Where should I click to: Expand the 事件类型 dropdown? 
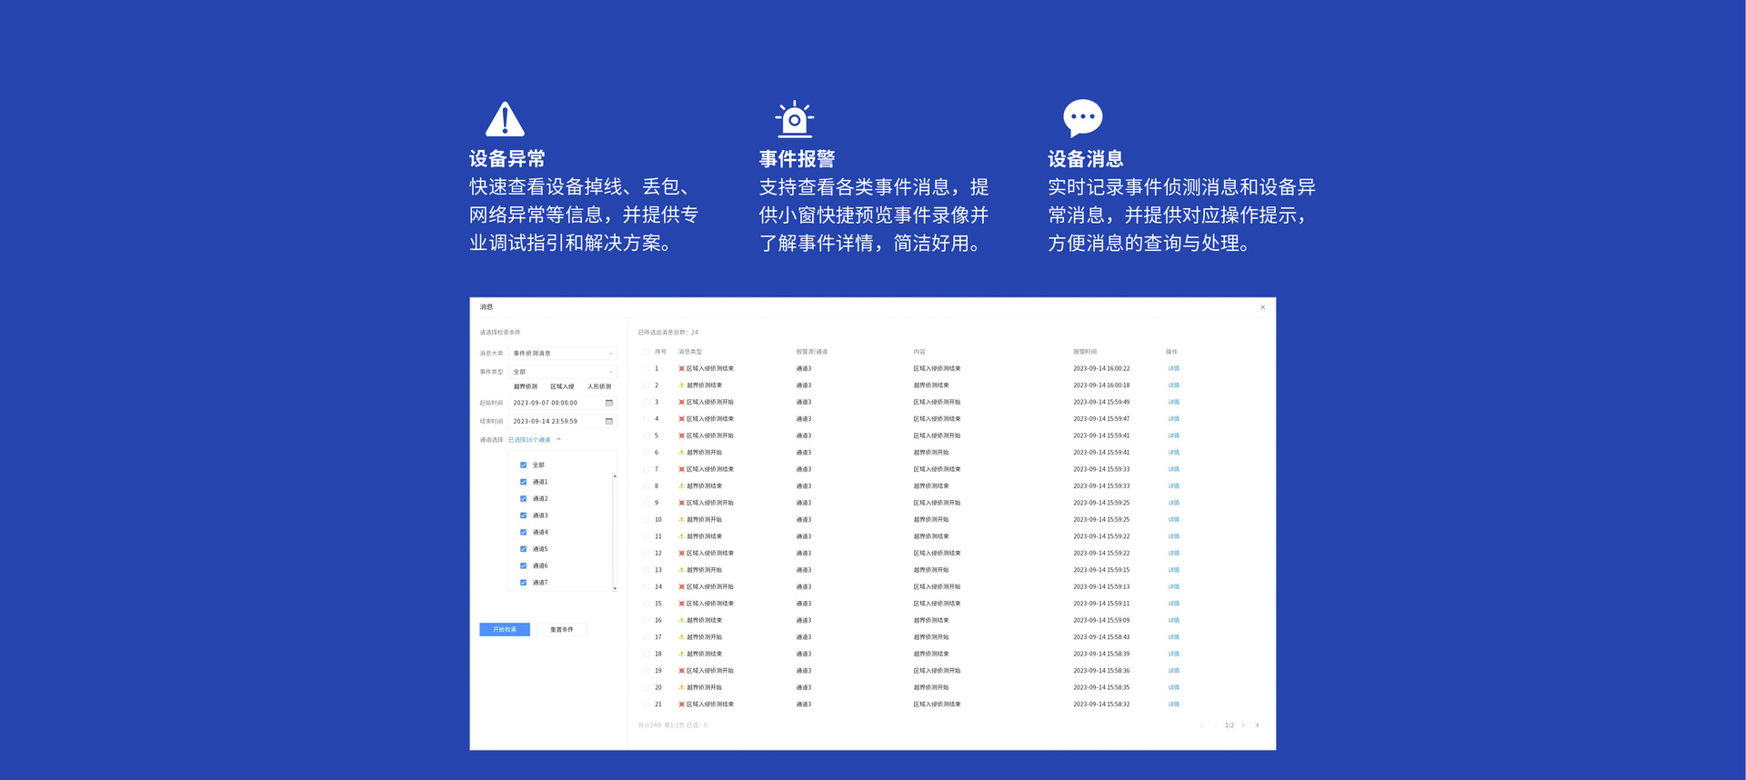coord(562,372)
